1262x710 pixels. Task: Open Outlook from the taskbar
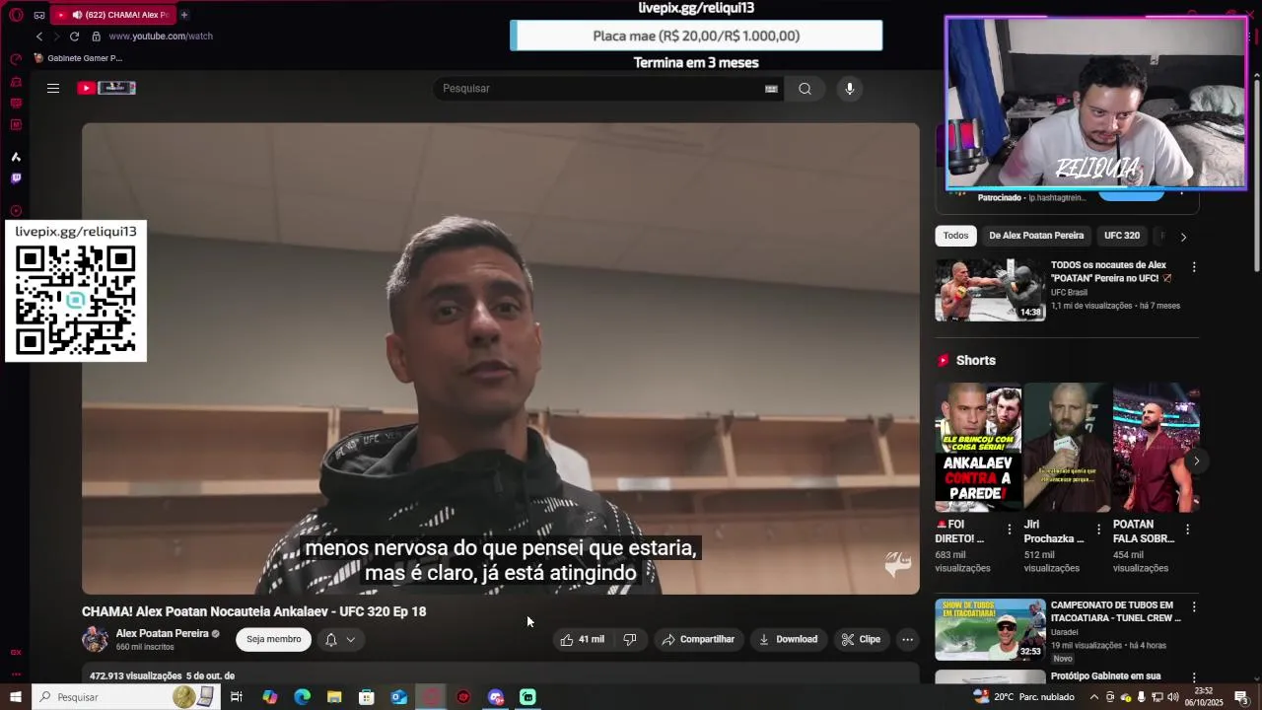tap(398, 697)
